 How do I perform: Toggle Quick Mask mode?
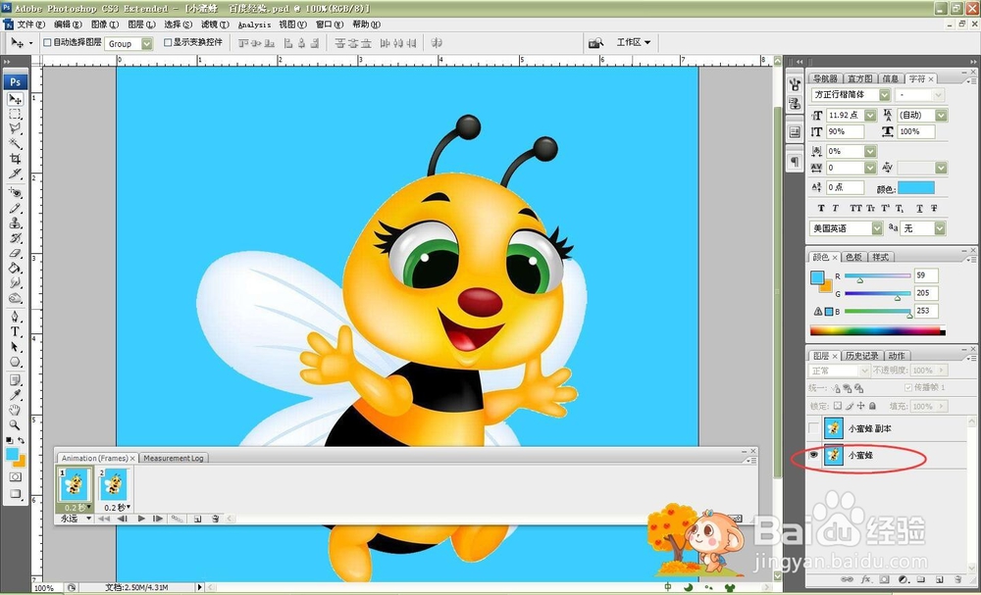coord(15,476)
